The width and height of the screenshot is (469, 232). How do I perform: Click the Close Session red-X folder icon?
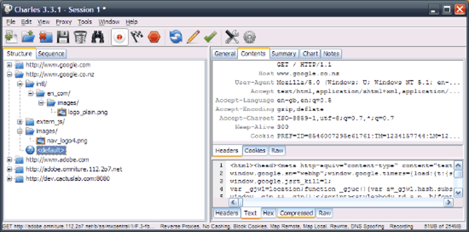coord(46,37)
